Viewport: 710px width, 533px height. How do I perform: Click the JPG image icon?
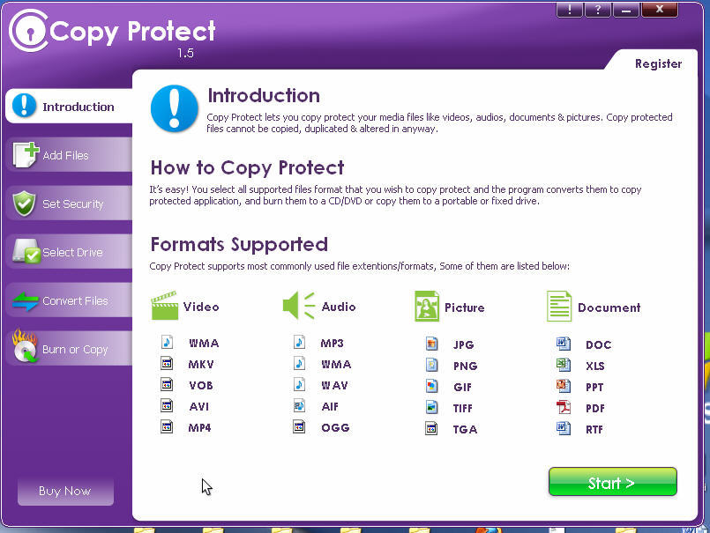click(432, 344)
